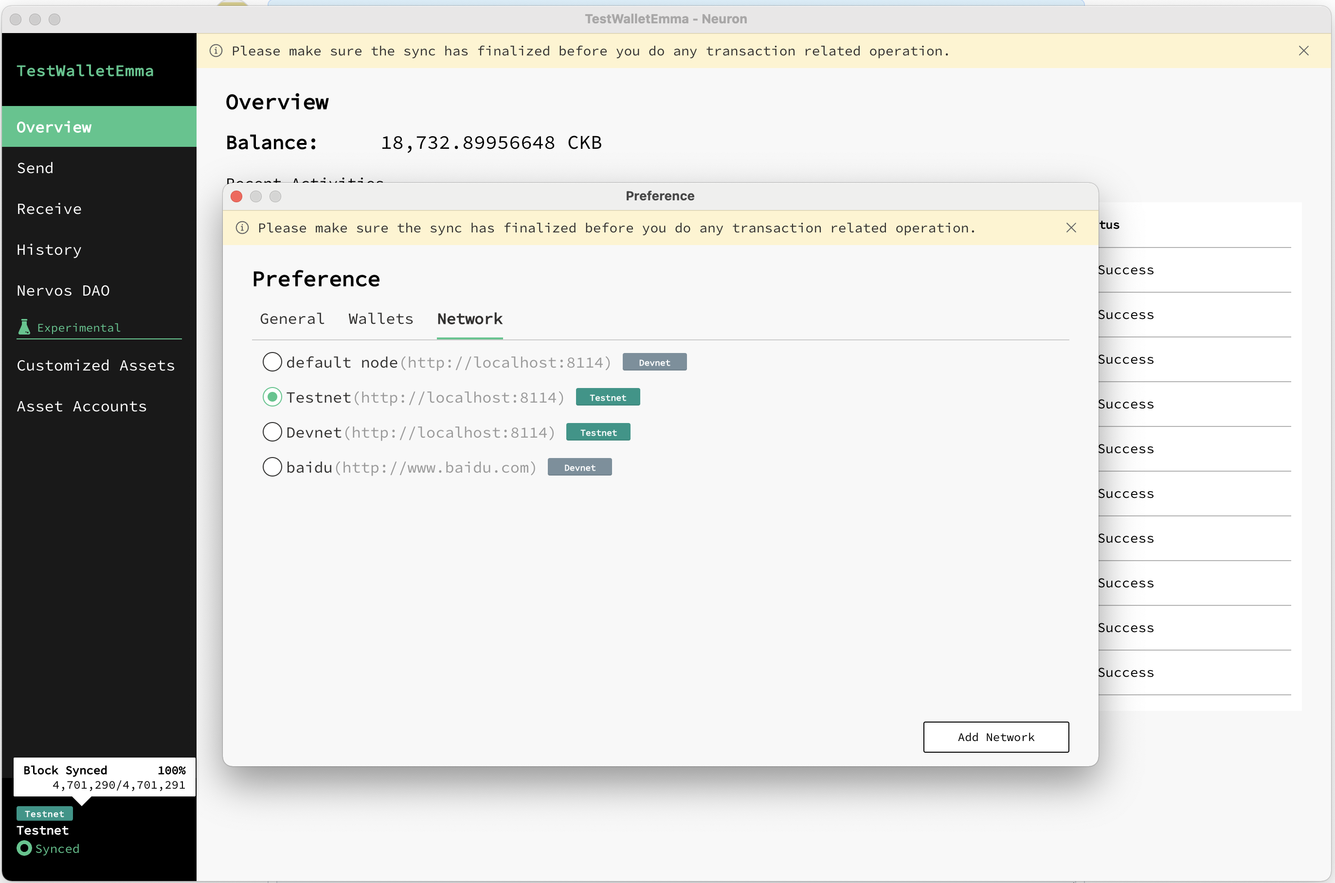Click the bold Testnet network name in sidebar
The width and height of the screenshot is (1335, 883).
43,830
